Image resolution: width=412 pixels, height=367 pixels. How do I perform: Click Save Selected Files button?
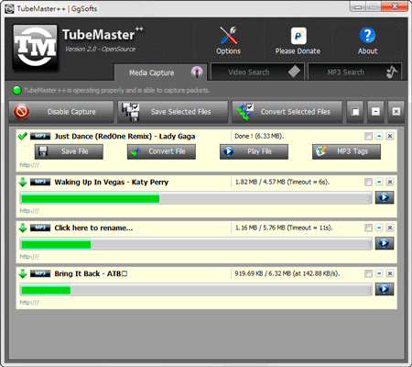coord(173,112)
